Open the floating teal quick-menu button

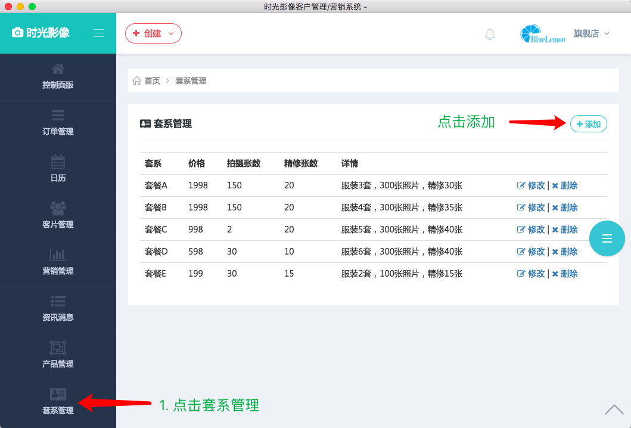click(x=607, y=238)
